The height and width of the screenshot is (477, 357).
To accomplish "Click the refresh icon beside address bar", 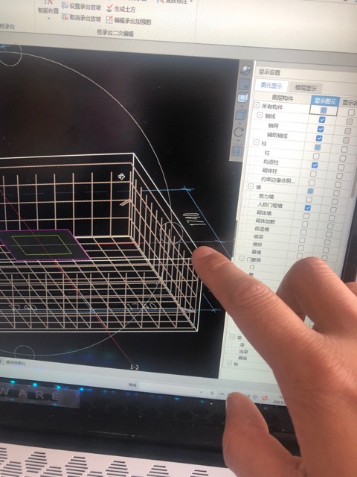I will pos(212,393).
